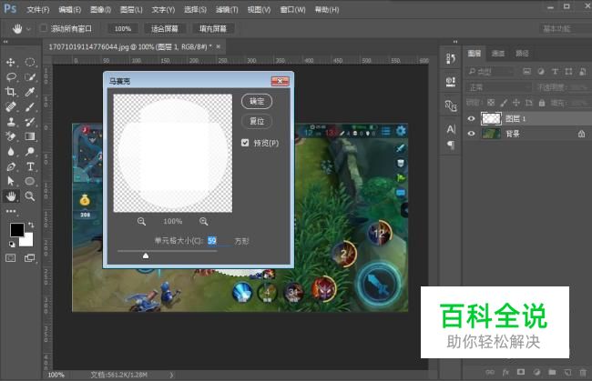Image resolution: width=592 pixels, height=381 pixels.
Task: Zoom out the mosaic preview
Action: (141, 222)
